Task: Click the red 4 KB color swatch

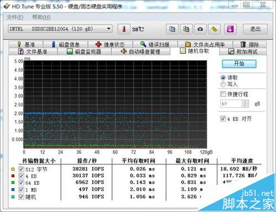Action: tap(13, 176)
